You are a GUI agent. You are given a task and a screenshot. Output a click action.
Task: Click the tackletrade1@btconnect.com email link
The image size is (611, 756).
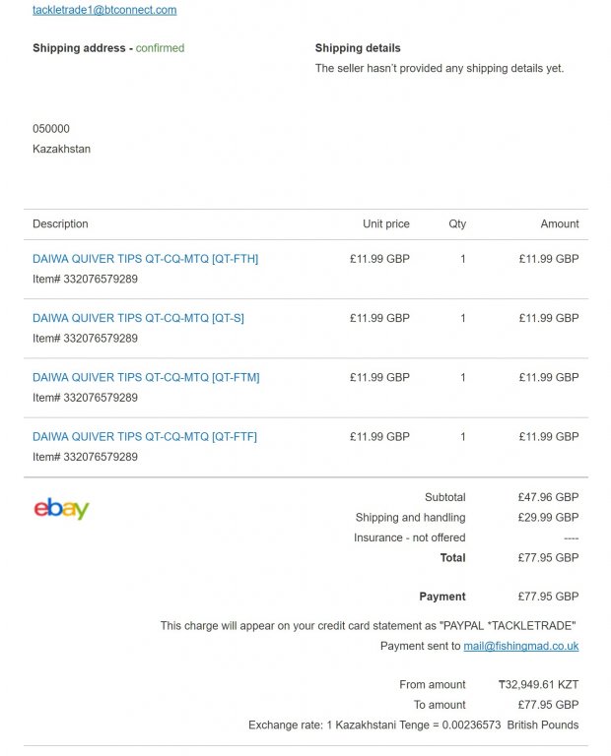(104, 10)
